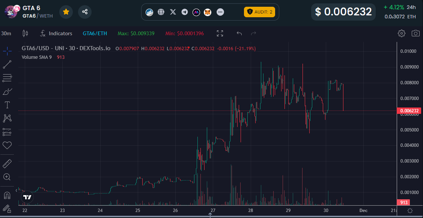Select the trend line tool
Viewport: 423px width, 218px height.
pos(7,64)
